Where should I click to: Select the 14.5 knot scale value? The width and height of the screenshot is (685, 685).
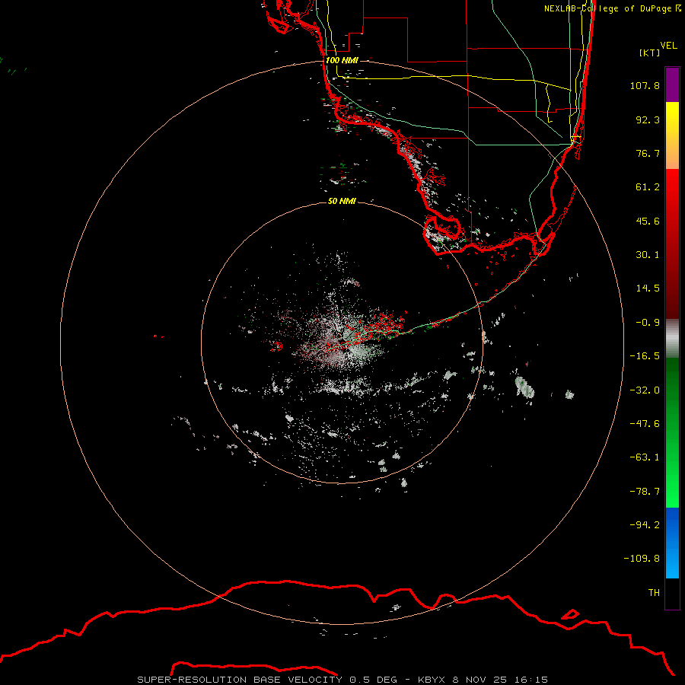pyautogui.click(x=648, y=288)
